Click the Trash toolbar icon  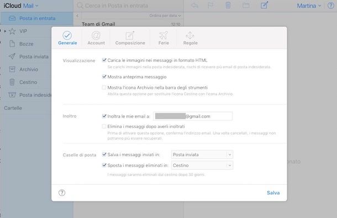click(x=228, y=6)
